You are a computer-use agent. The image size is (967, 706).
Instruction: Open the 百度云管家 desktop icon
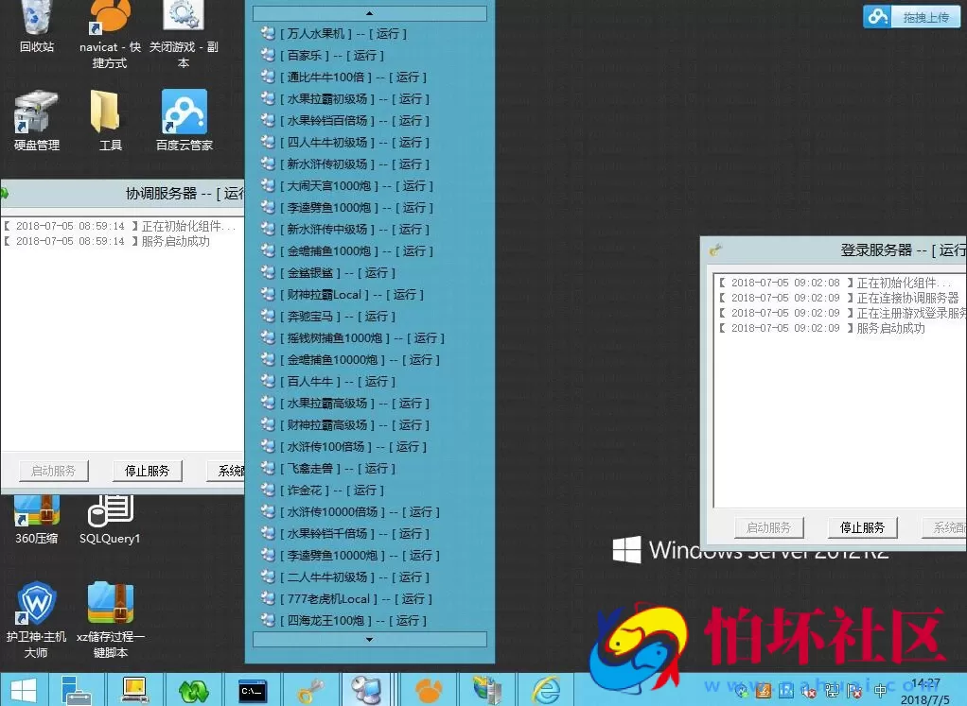pos(185,115)
